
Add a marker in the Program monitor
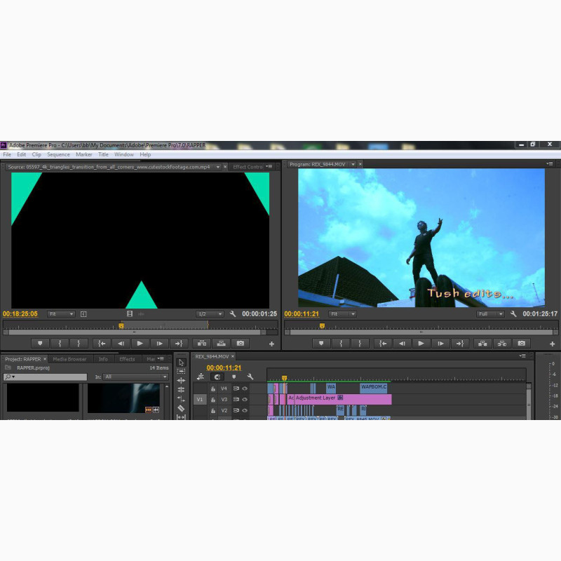click(321, 344)
